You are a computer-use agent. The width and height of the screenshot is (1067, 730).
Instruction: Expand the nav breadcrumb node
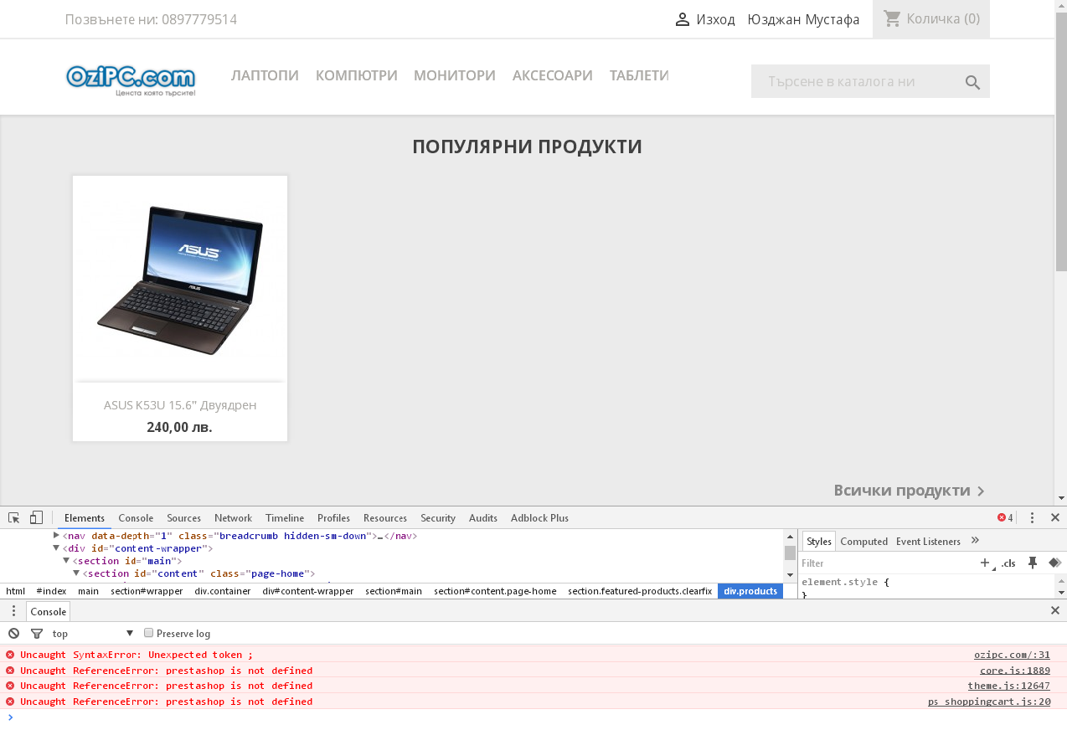coord(56,535)
